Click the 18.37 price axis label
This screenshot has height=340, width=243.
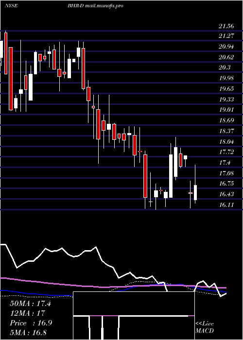pyautogui.click(x=226, y=131)
